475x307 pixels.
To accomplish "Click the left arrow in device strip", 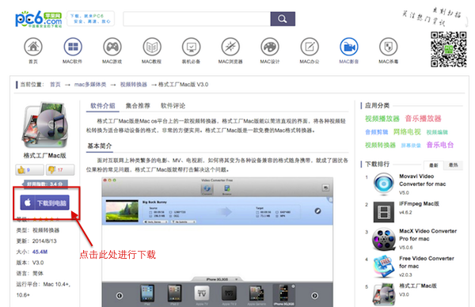I will (120, 295).
